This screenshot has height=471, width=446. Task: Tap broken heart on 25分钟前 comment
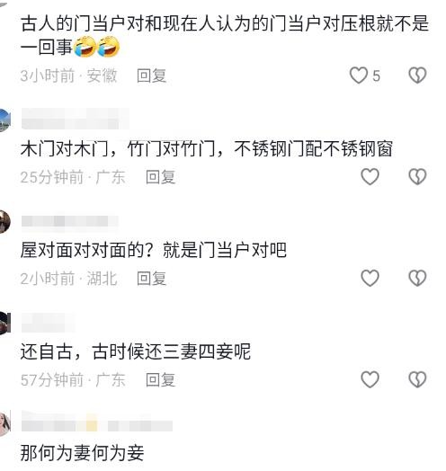pos(417,176)
